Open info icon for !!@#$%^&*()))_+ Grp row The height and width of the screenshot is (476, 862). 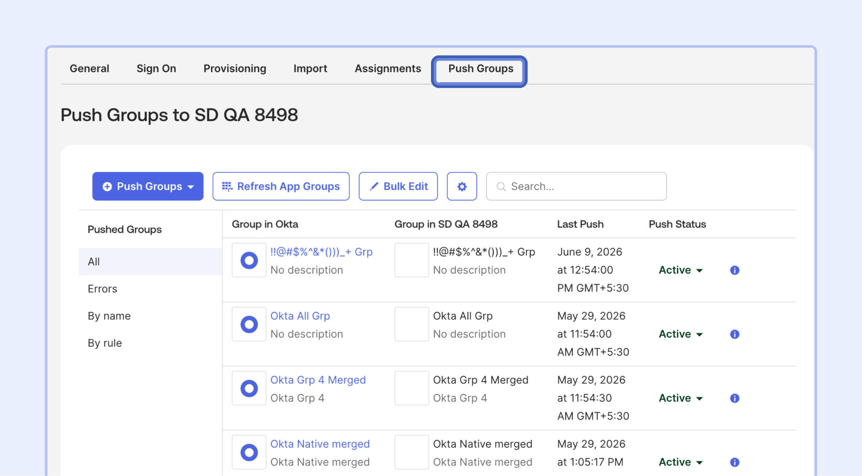[x=734, y=270]
